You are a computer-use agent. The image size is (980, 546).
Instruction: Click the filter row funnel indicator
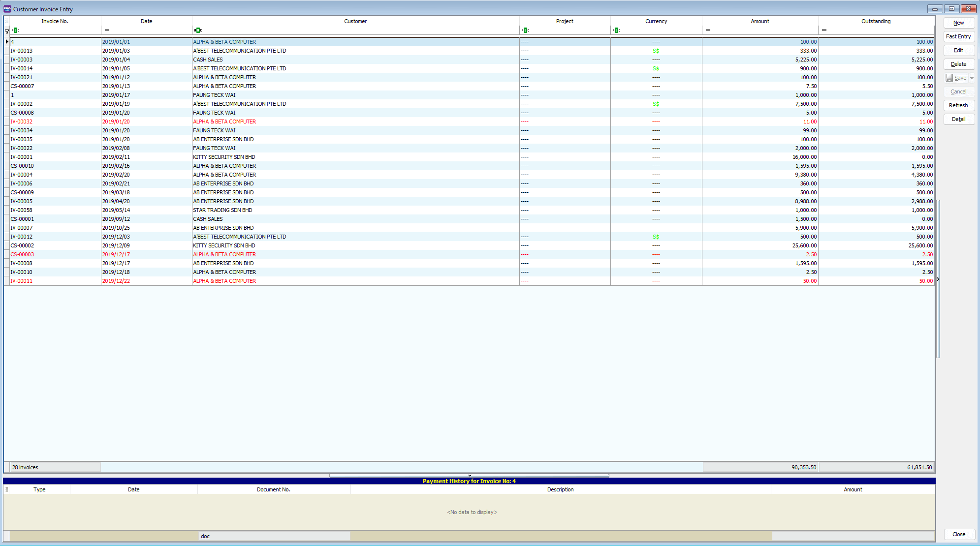tap(7, 31)
